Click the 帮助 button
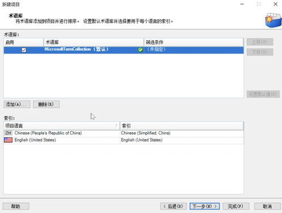The width and height of the screenshot is (282, 213). pyautogui.click(x=16, y=206)
